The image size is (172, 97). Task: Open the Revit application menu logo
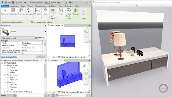(x=2, y=2)
